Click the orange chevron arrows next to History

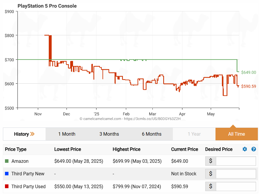pos(32,134)
